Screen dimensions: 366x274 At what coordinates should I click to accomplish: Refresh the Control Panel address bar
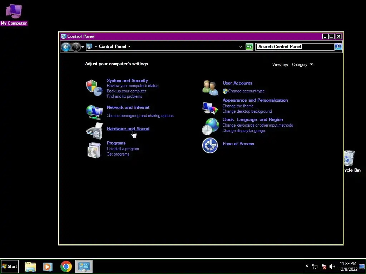pos(249,47)
